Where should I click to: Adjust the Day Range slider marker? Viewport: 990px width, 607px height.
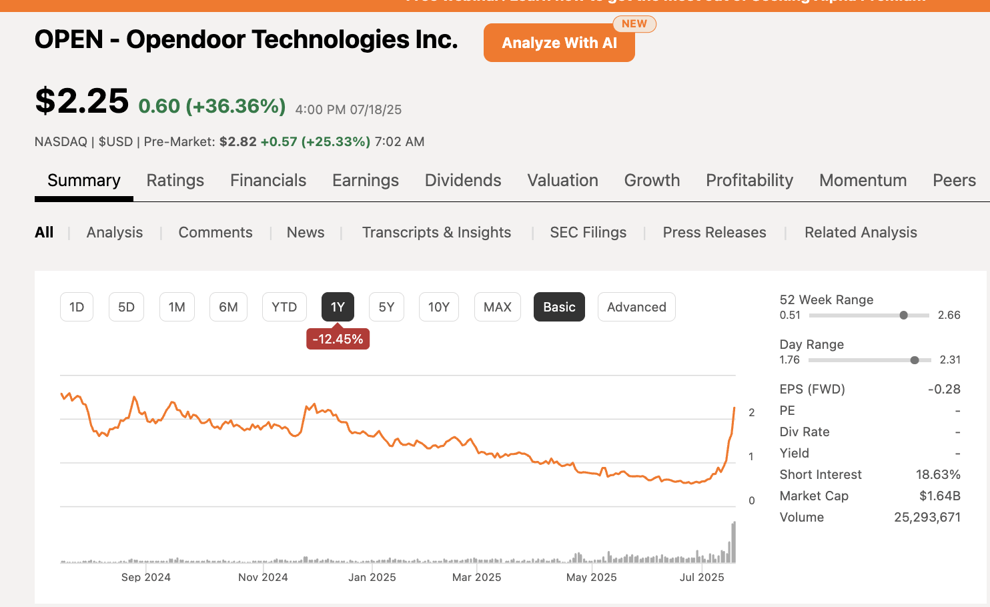pos(914,360)
